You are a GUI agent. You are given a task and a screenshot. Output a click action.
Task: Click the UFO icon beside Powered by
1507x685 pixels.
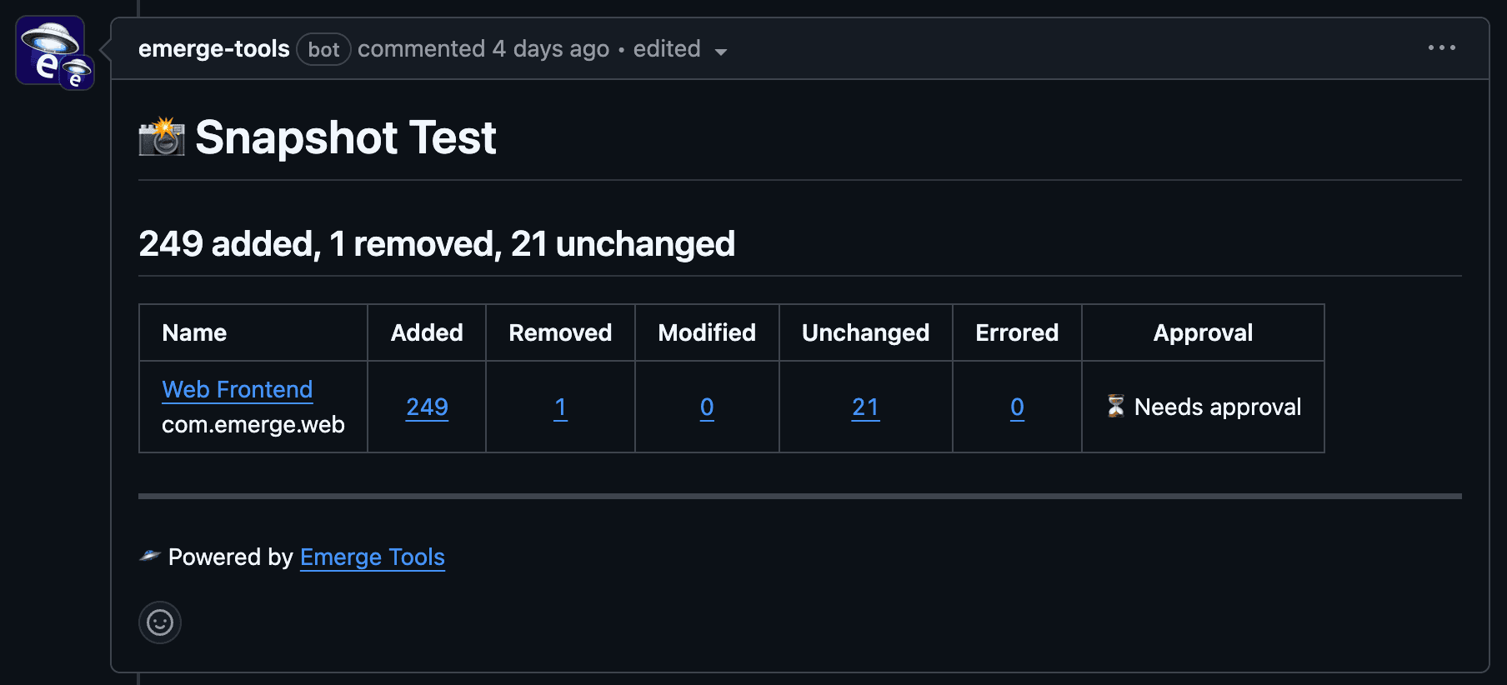pyautogui.click(x=149, y=557)
